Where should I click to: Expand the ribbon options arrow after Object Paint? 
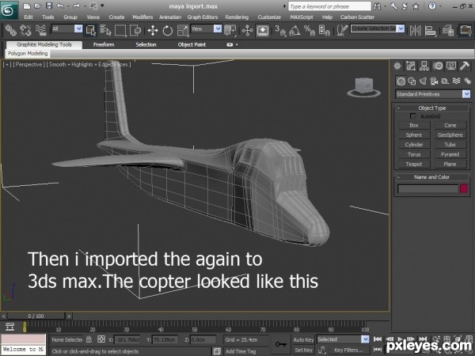click(237, 45)
